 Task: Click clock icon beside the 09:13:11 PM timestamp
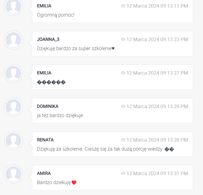tap(123, 6)
